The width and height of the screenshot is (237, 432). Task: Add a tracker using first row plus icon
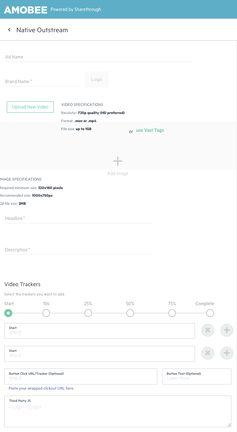coord(227,330)
